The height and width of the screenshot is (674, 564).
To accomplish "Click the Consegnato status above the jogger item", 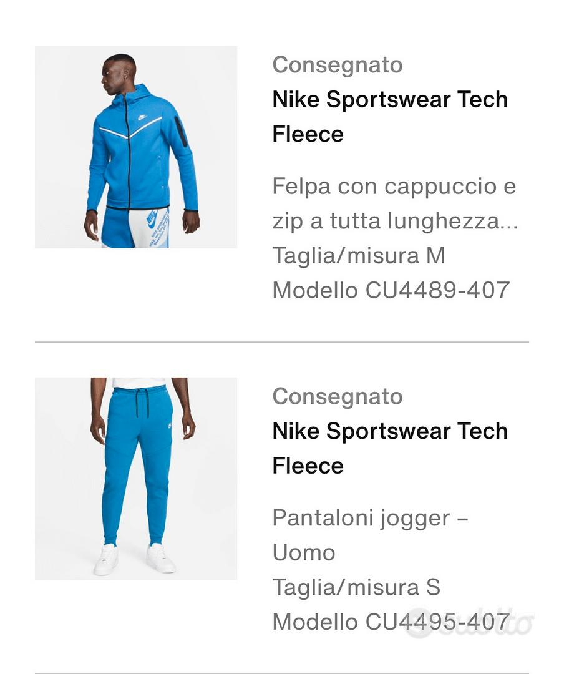I will 338,396.
